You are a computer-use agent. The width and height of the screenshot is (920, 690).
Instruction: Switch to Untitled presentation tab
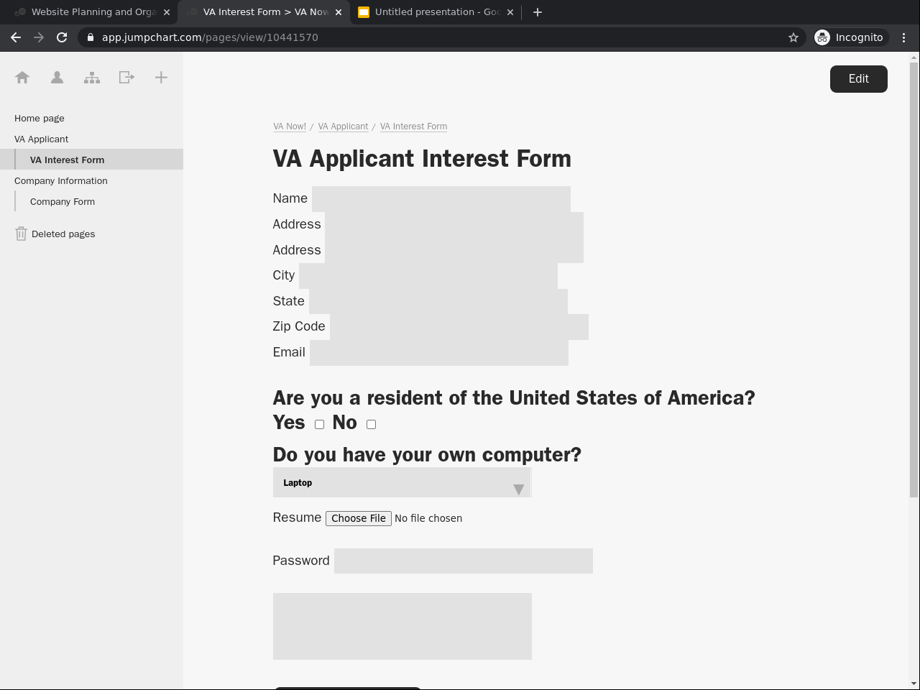[436, 12]
